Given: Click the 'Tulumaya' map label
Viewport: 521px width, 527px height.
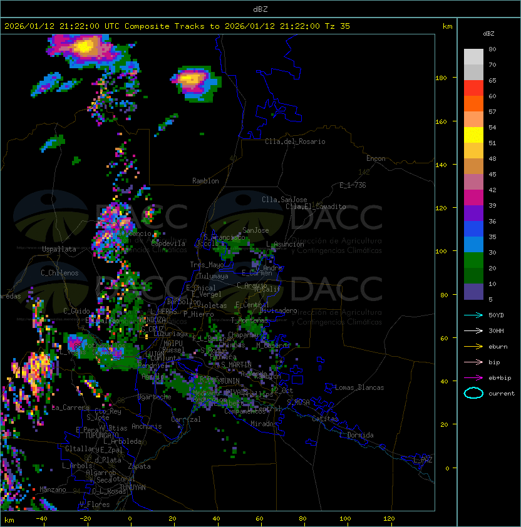Looking at the screenshot, I should (x=214, y=276).
